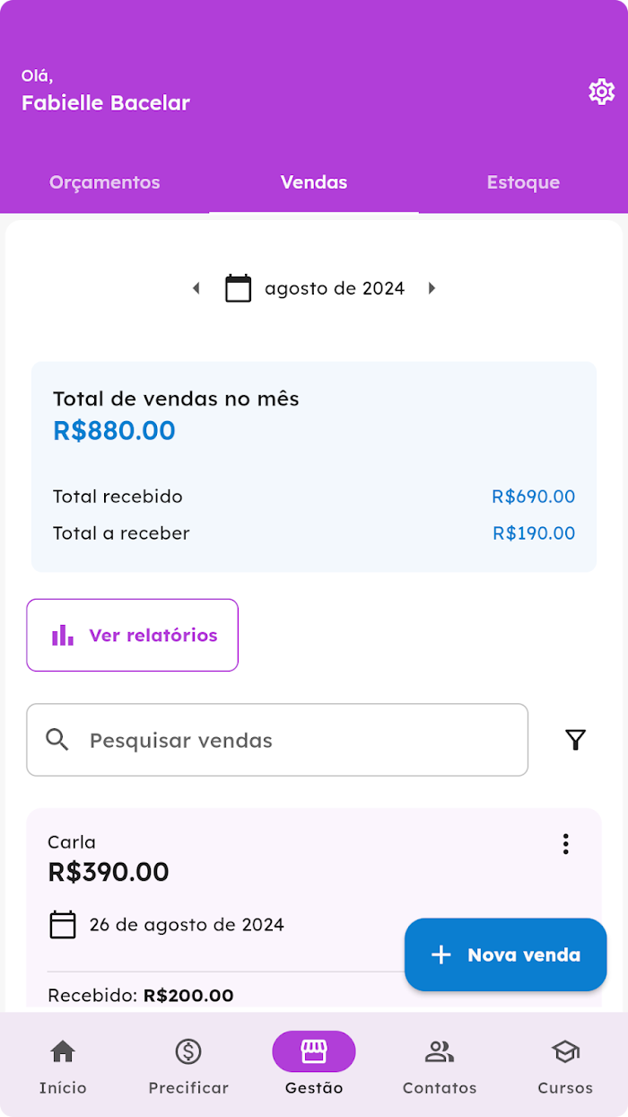Open Precificar in bottom navigation
The image size is (628, 1117).
click(x=188, y=1065)
